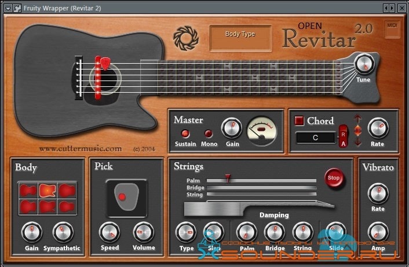
Task: Click the red dot on the pick position pad
Action: (x=122, y=197)
